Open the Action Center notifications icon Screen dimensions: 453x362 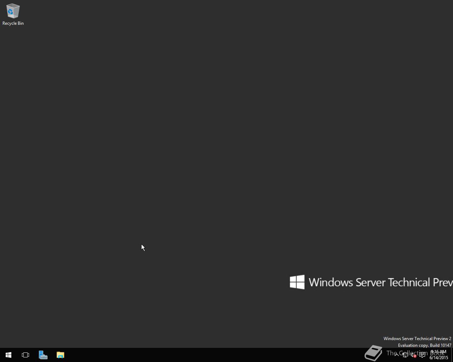click(422, 355)
